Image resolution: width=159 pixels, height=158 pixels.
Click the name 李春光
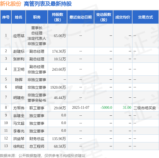tap(19, 131)
